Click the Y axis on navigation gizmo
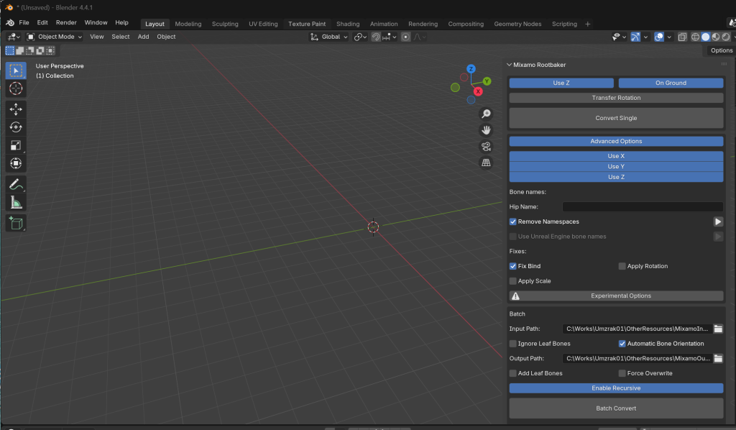736x430 pixels. (487, 81)
